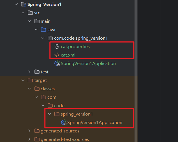Click the Spring_Version1 module icon
The height and width of the screenshot is (142, 178).
click(24, 4)
